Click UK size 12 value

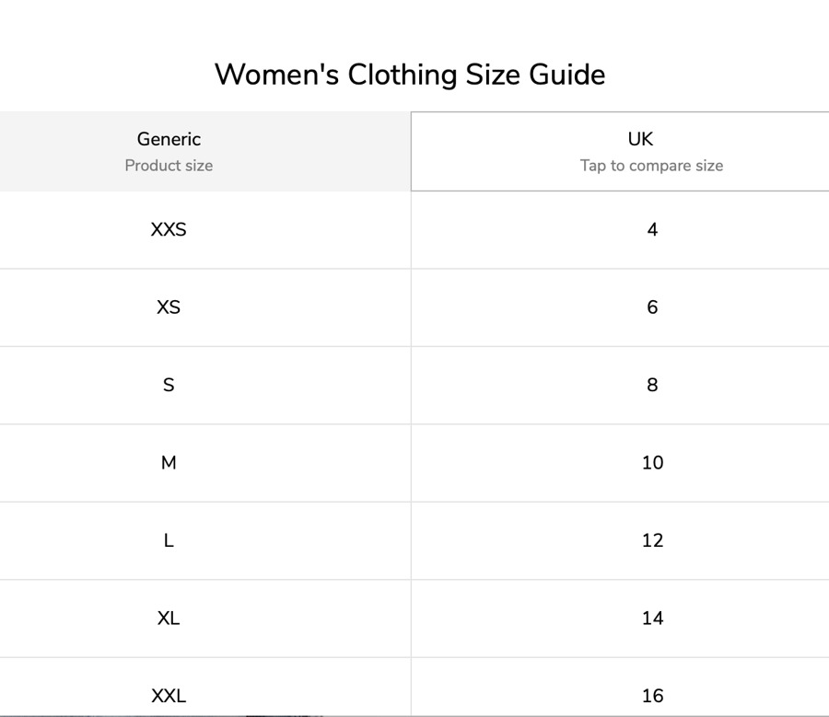tap(652, 541)
